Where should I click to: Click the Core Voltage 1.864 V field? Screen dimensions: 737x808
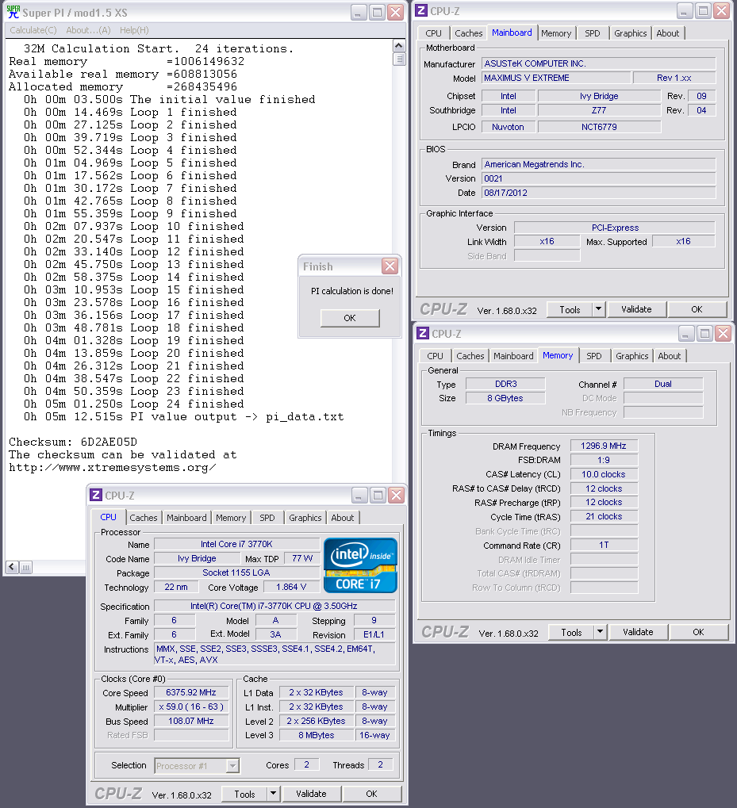tap(291, 587)
